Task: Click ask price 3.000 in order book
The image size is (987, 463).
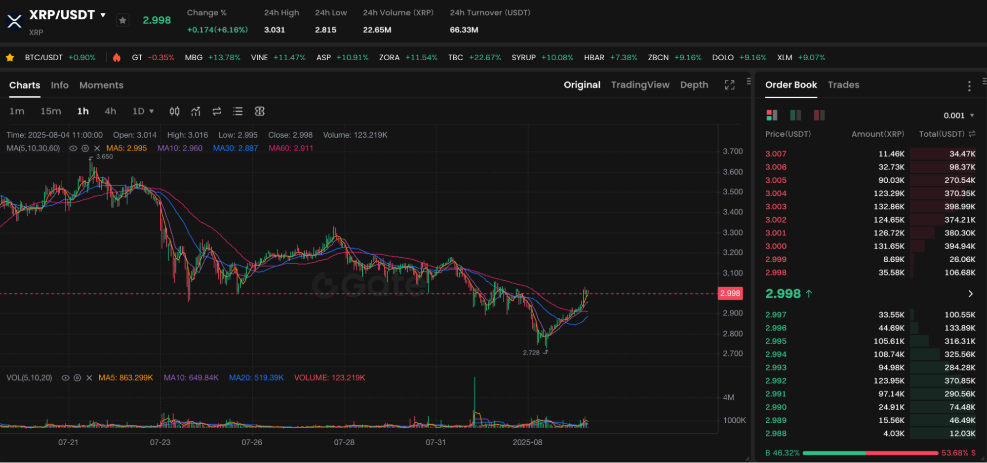Action: [776, 246]
